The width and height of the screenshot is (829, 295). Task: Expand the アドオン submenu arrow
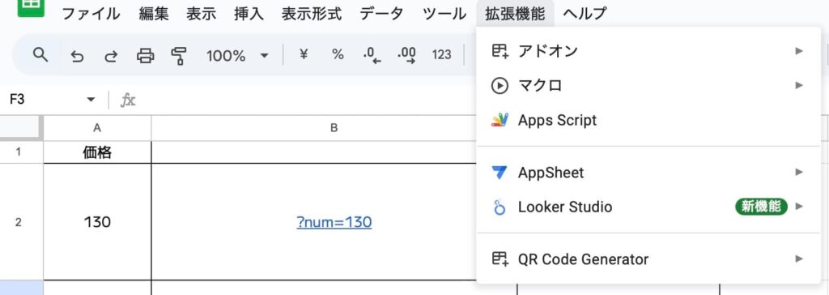(799, 51)
